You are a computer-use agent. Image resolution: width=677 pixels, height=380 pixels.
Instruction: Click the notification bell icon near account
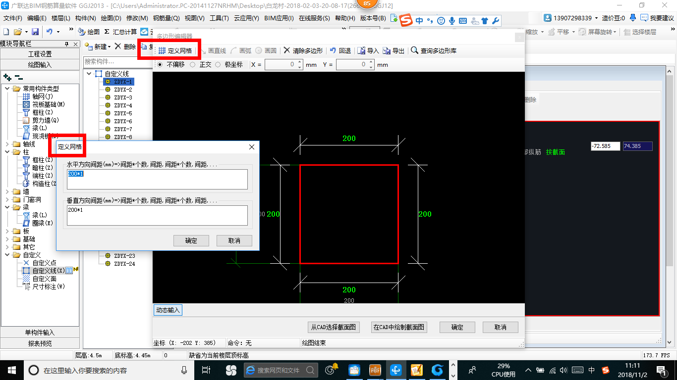633,18
